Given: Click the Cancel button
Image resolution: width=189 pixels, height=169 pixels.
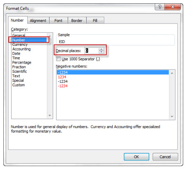Looking at the screenshot, I should tap(165, 157).
